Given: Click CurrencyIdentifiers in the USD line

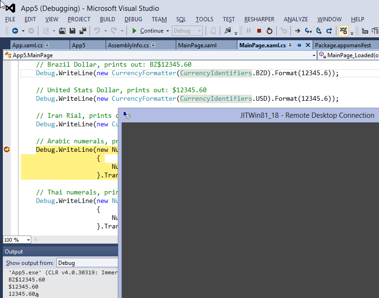Looking at the screenshot, I should (216, 99).
